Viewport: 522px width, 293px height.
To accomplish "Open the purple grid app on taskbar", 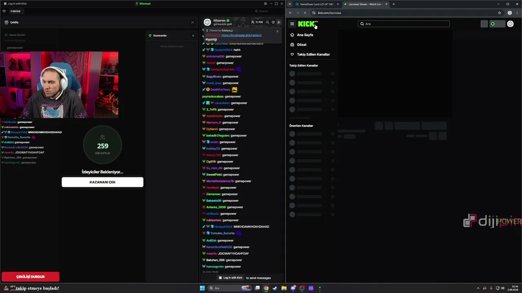I will pos(311,288).
